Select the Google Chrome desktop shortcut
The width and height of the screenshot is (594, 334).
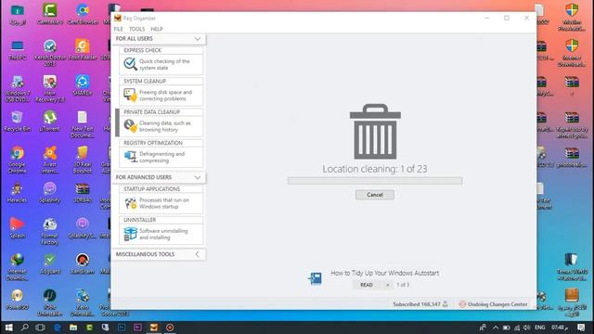coord(17,160)
